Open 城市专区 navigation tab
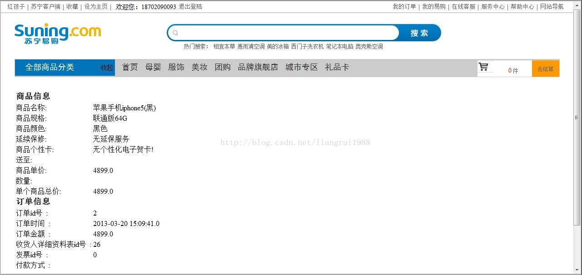This screenshot has height=275, width=582. [x=302, y=67]
